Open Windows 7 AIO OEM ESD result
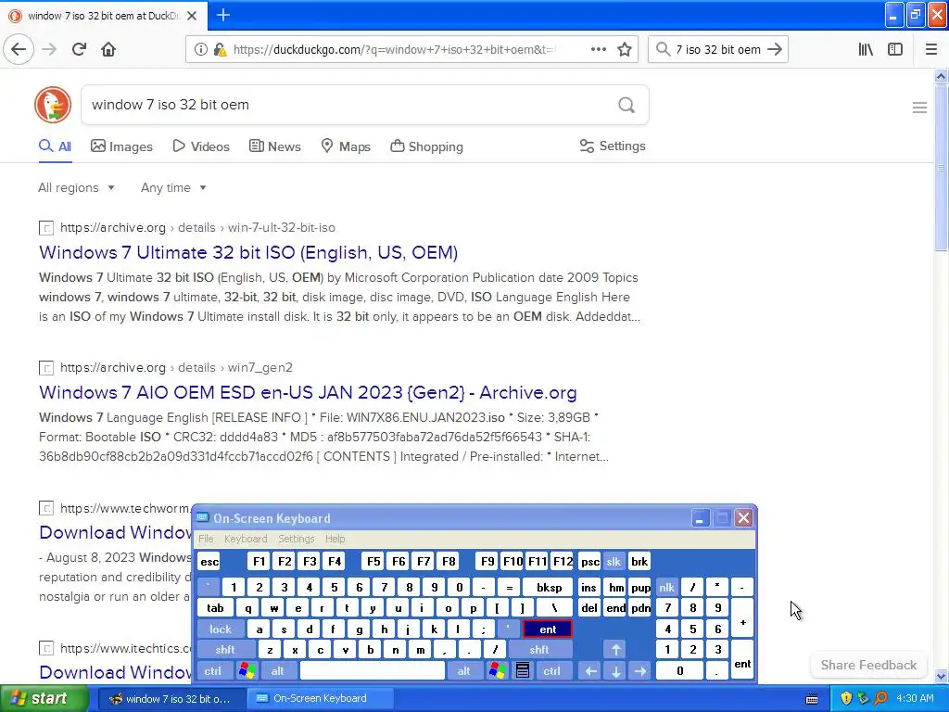The height and width of the screenshot is (712, 949). point(308,392)
